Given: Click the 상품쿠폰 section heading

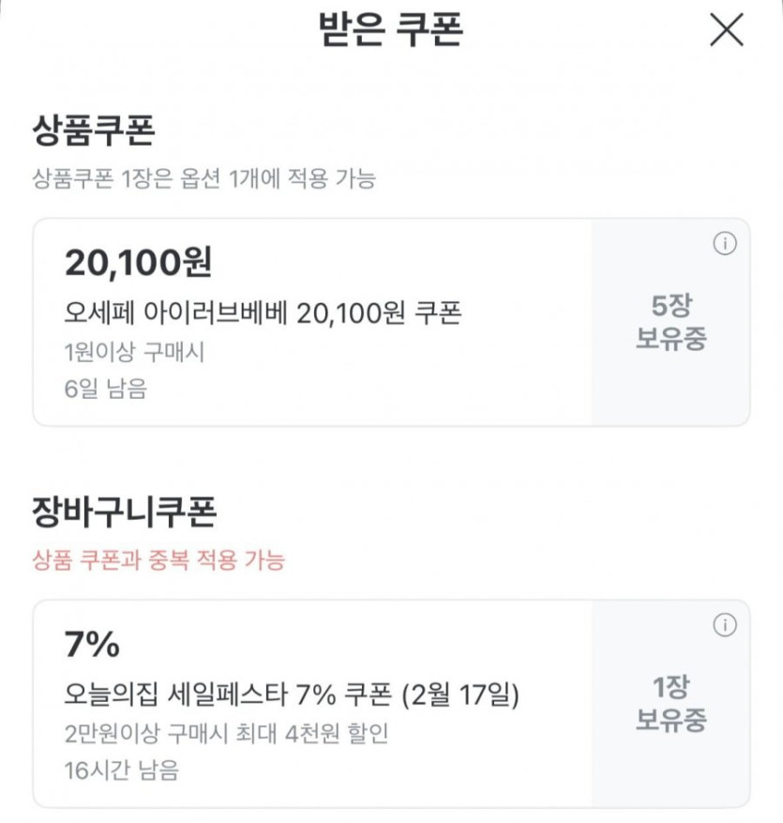Looking at the screenshot, I should (93, 131).
